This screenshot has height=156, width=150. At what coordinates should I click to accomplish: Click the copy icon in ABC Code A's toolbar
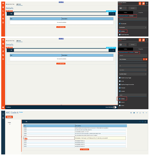(140, 113)
